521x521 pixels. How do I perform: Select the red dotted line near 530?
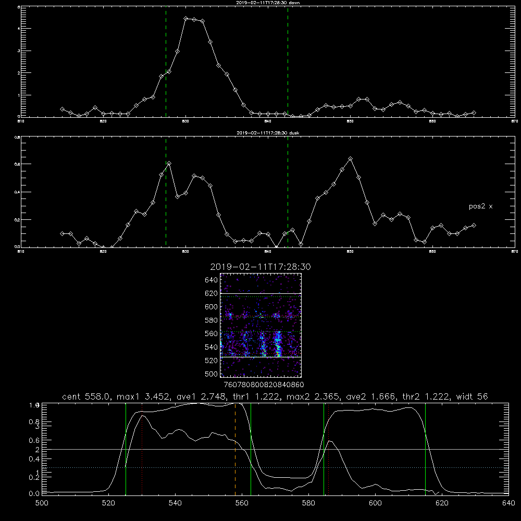142,449
